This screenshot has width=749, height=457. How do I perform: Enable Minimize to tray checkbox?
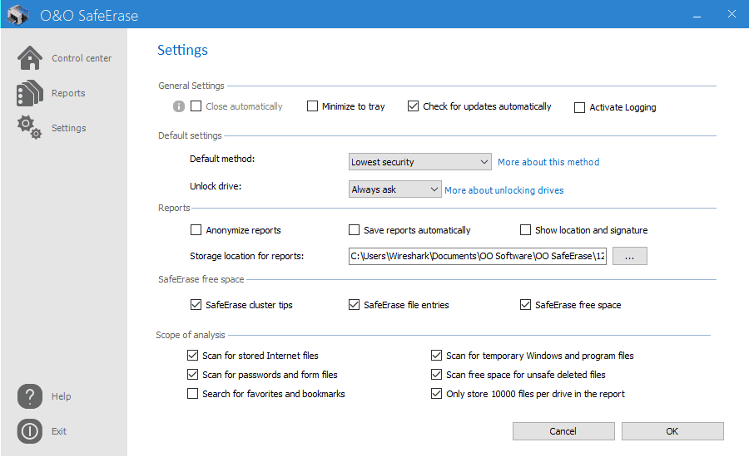coord(312,106)
